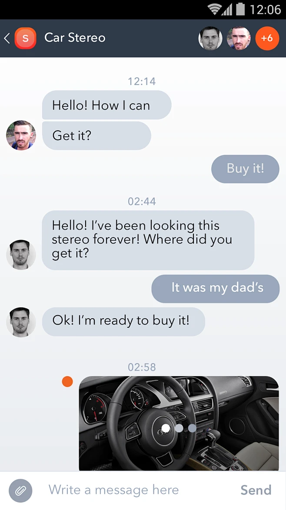Tap the "Buy it!" message bubble
This screenshot has width=286, height=510.
(x=245, y=169)
